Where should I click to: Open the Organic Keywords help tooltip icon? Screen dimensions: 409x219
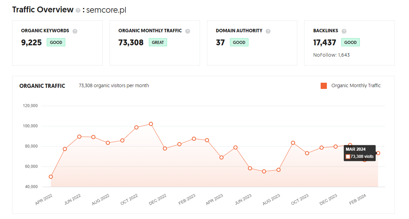click(x=75, y=31)
